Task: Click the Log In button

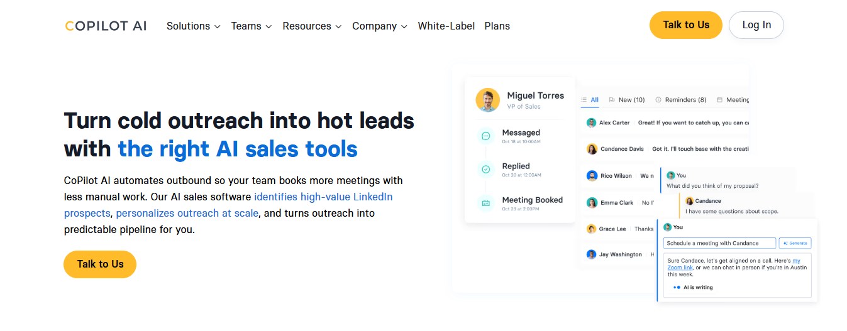Action: (756, 25)
